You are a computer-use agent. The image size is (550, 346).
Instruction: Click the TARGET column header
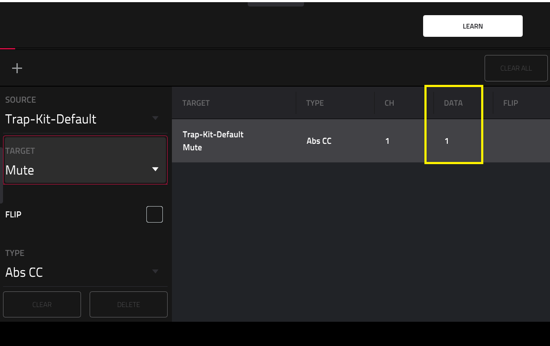click(x=196, y=103)
